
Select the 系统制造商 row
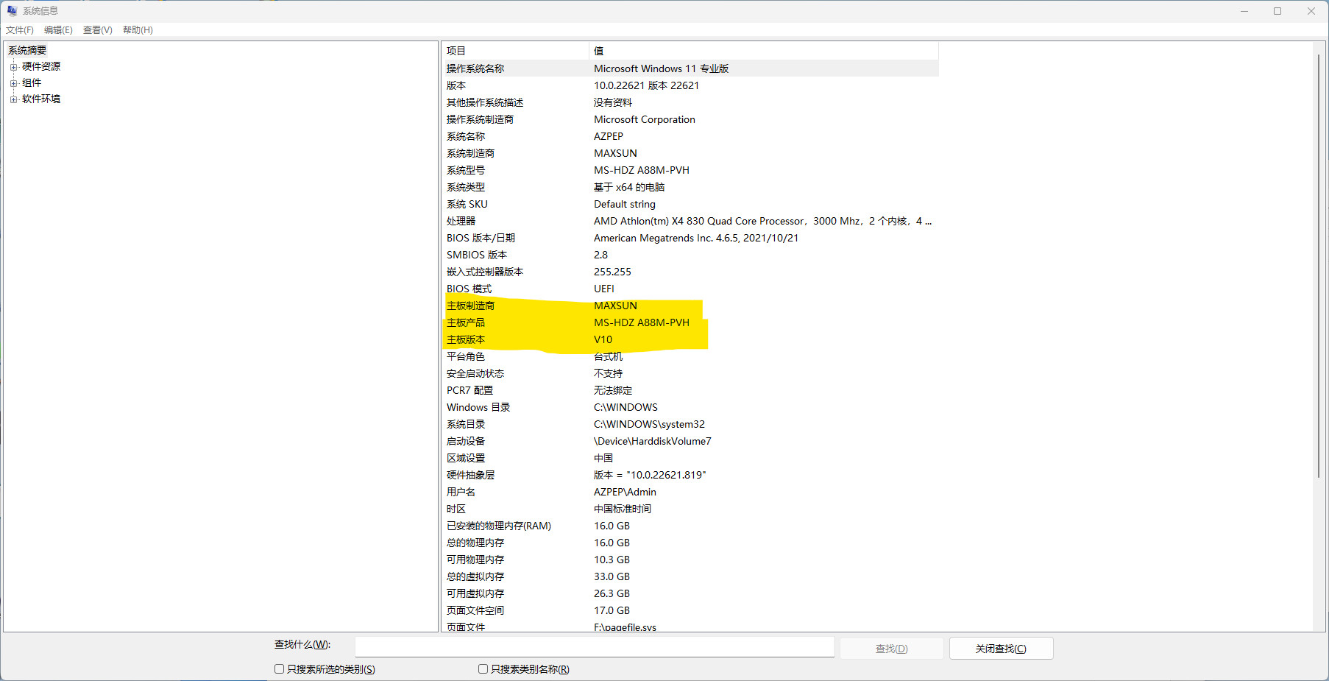[x=690, y=153]
